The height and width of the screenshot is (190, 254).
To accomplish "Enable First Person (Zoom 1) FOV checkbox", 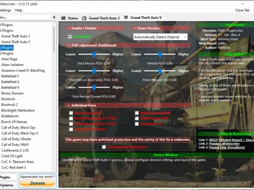I will coord(71,118).
